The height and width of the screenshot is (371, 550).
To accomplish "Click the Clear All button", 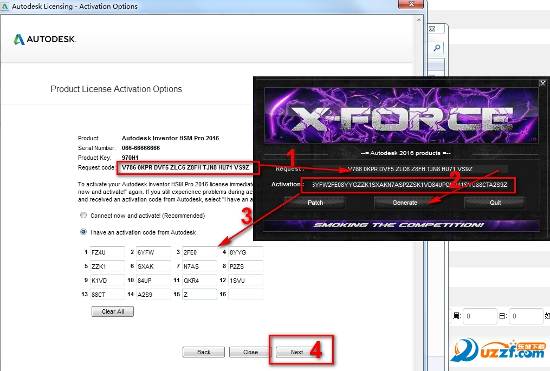I will coord(113,311).
